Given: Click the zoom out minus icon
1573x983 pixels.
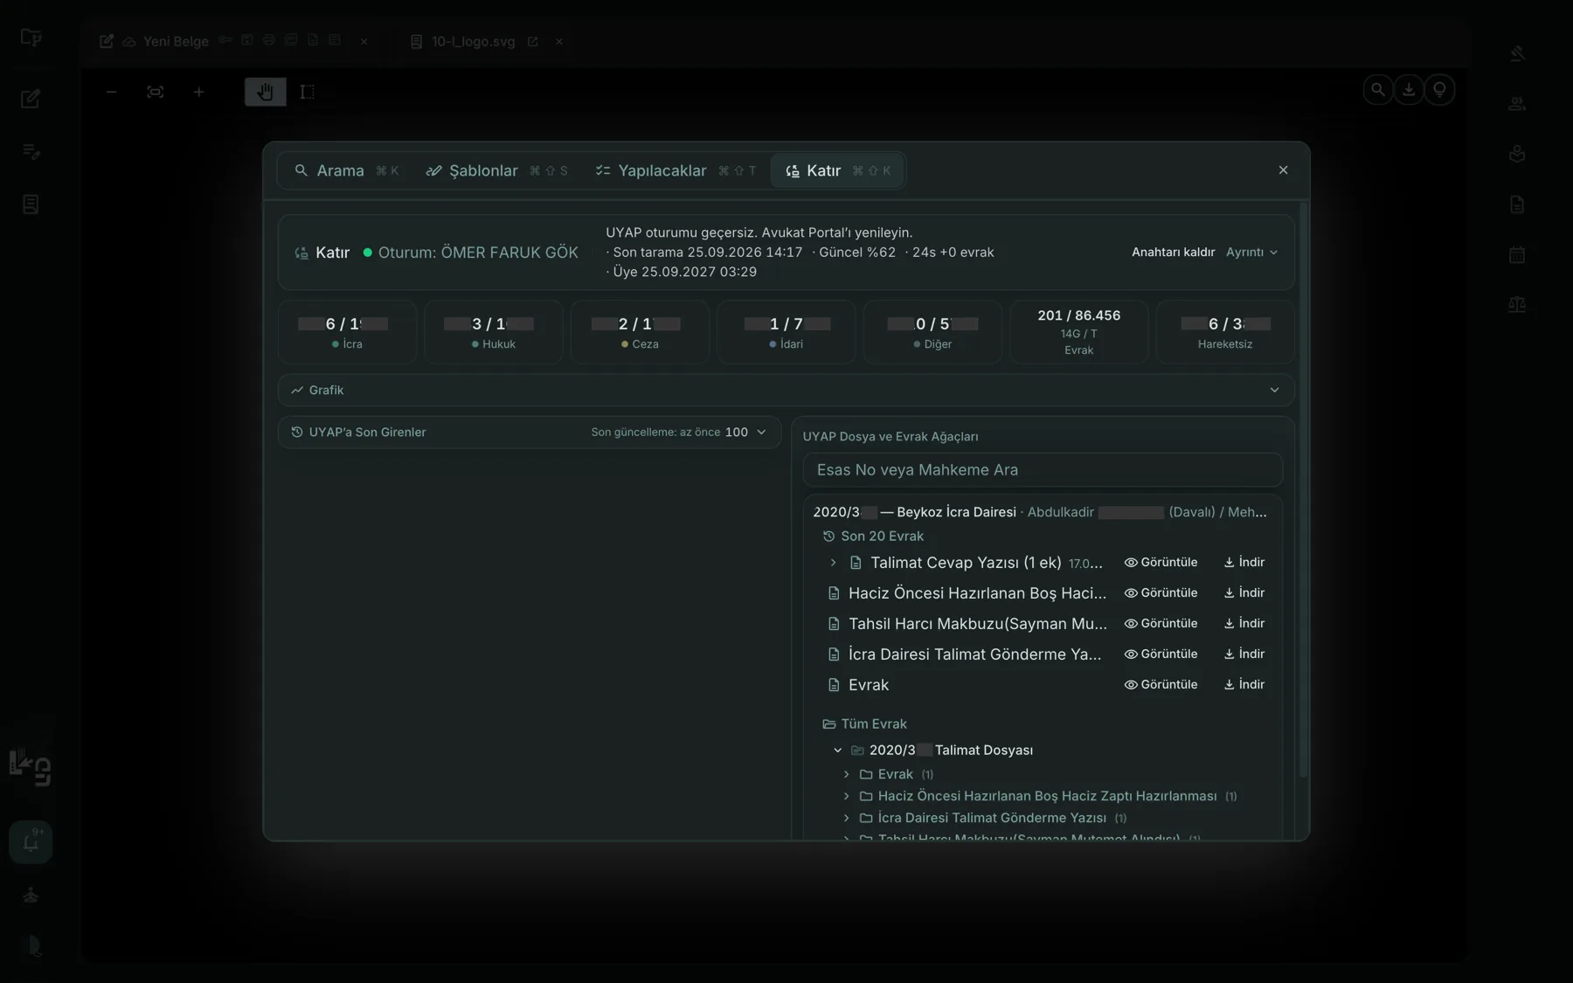Looking at the screenshot, I should (x=111, y=92).
